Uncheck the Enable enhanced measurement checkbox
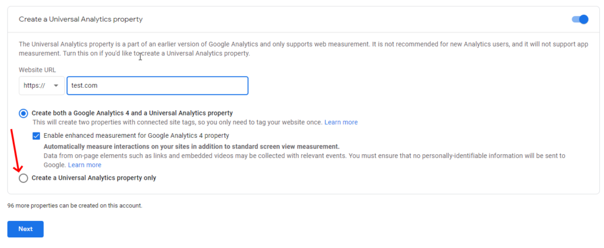This screenshot has height=248, width=604. (x=36, y=135)
